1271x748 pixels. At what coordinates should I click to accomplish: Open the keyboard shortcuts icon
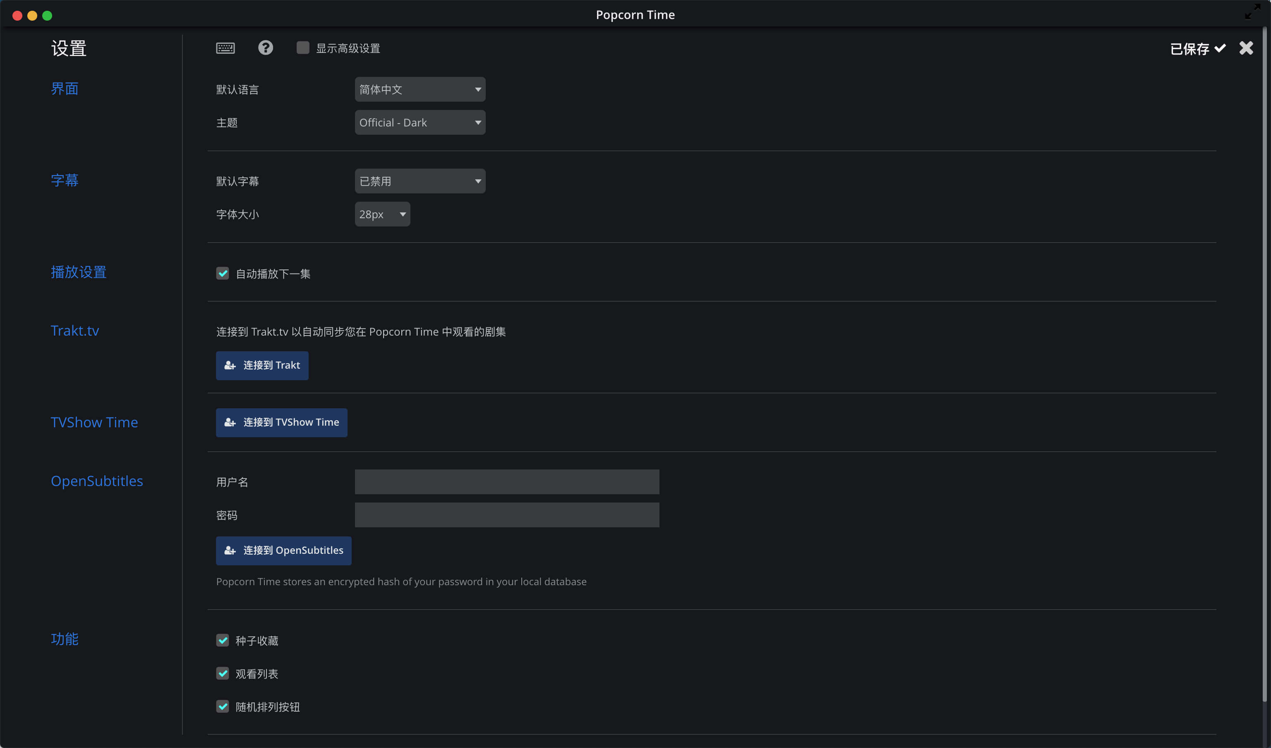click(225, 48)
